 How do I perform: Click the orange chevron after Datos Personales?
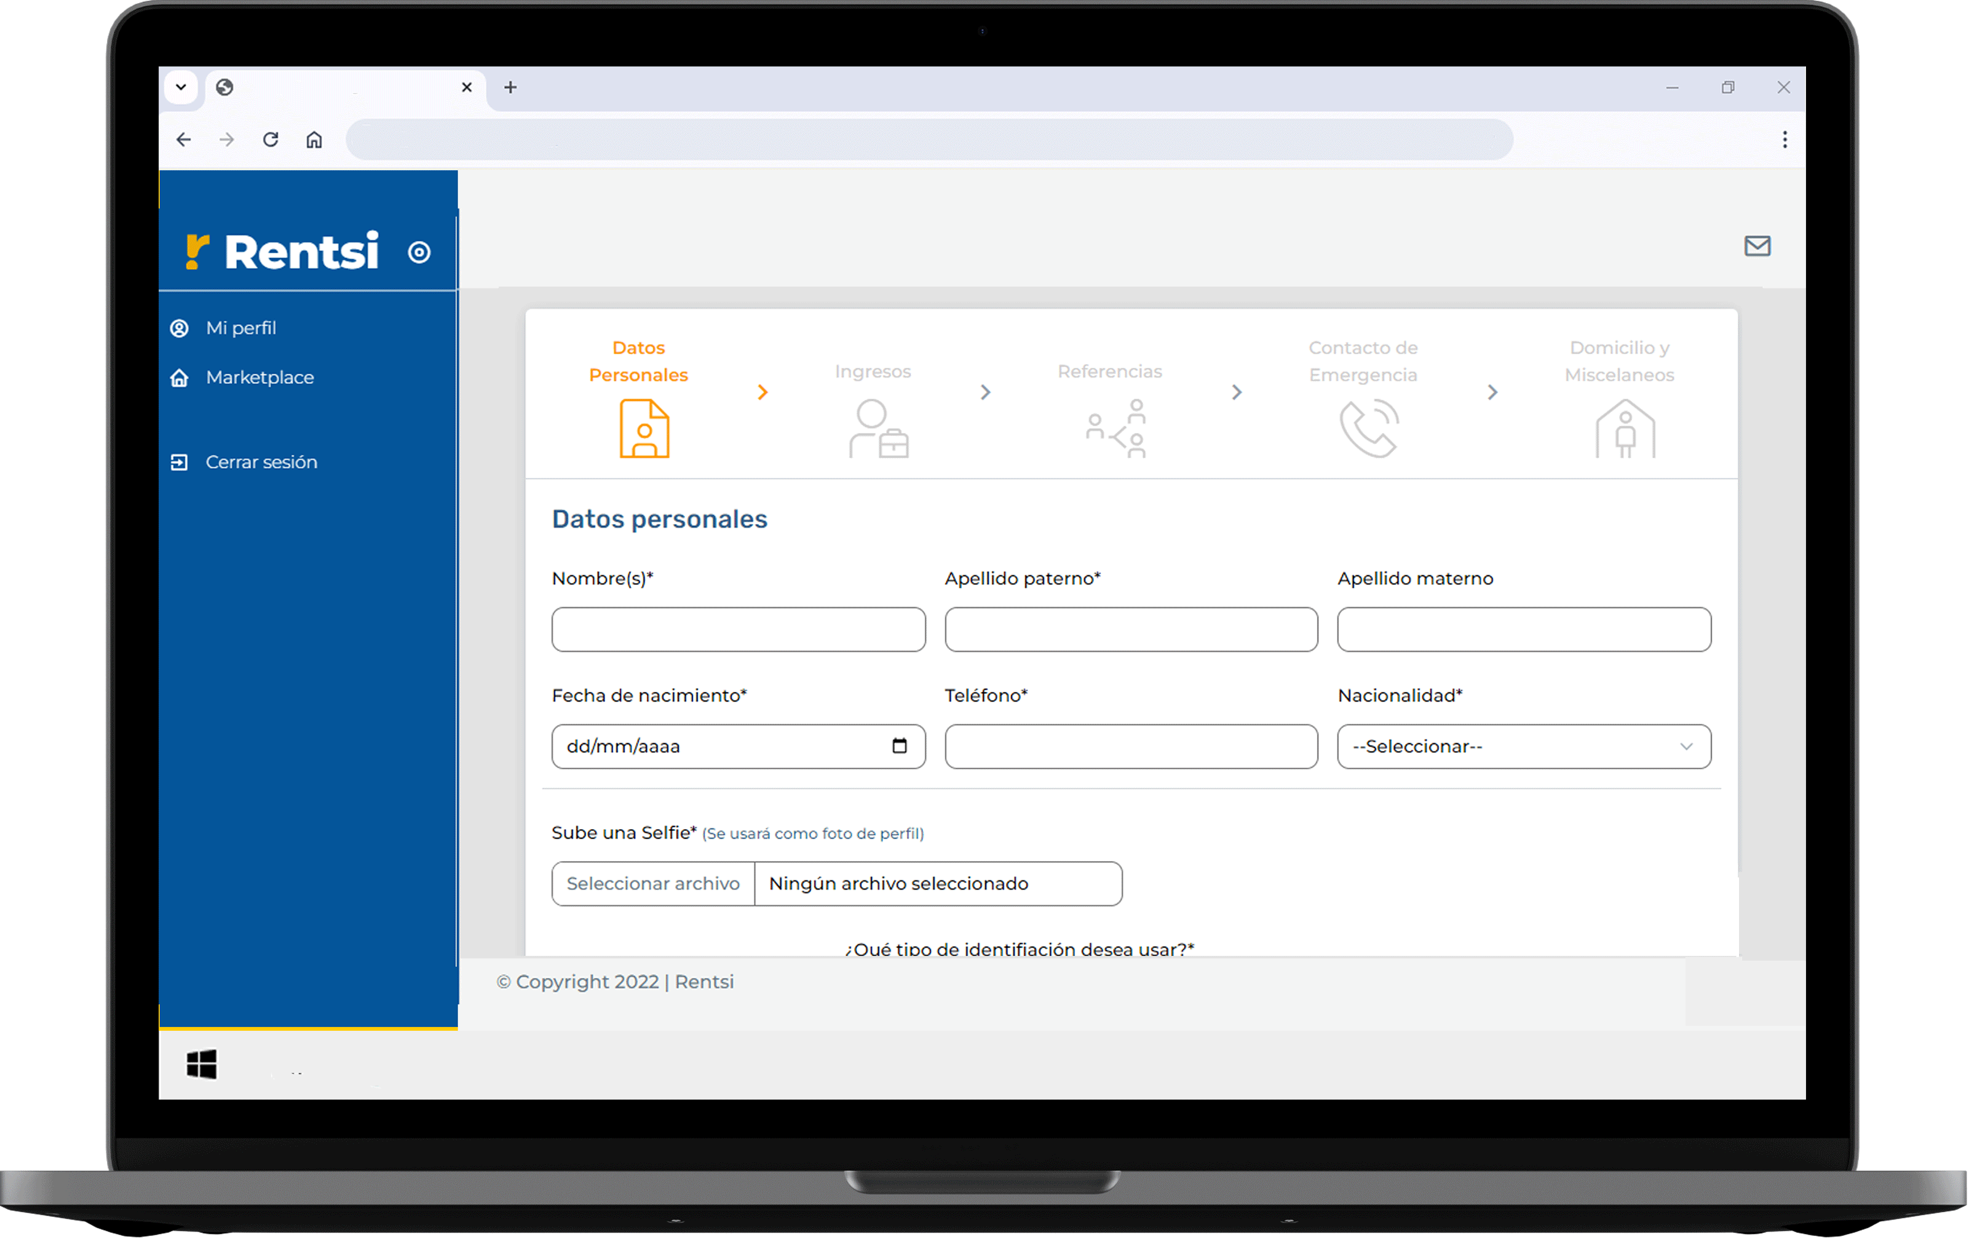pos(763,392)
